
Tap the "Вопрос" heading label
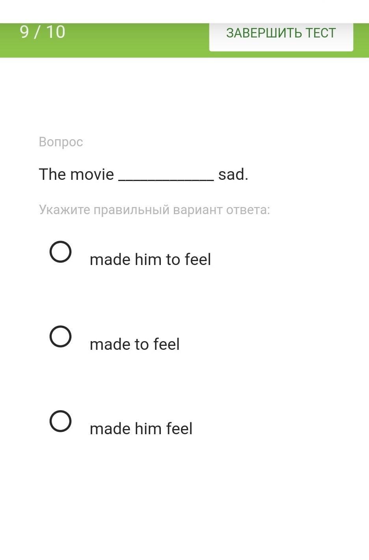61,142
